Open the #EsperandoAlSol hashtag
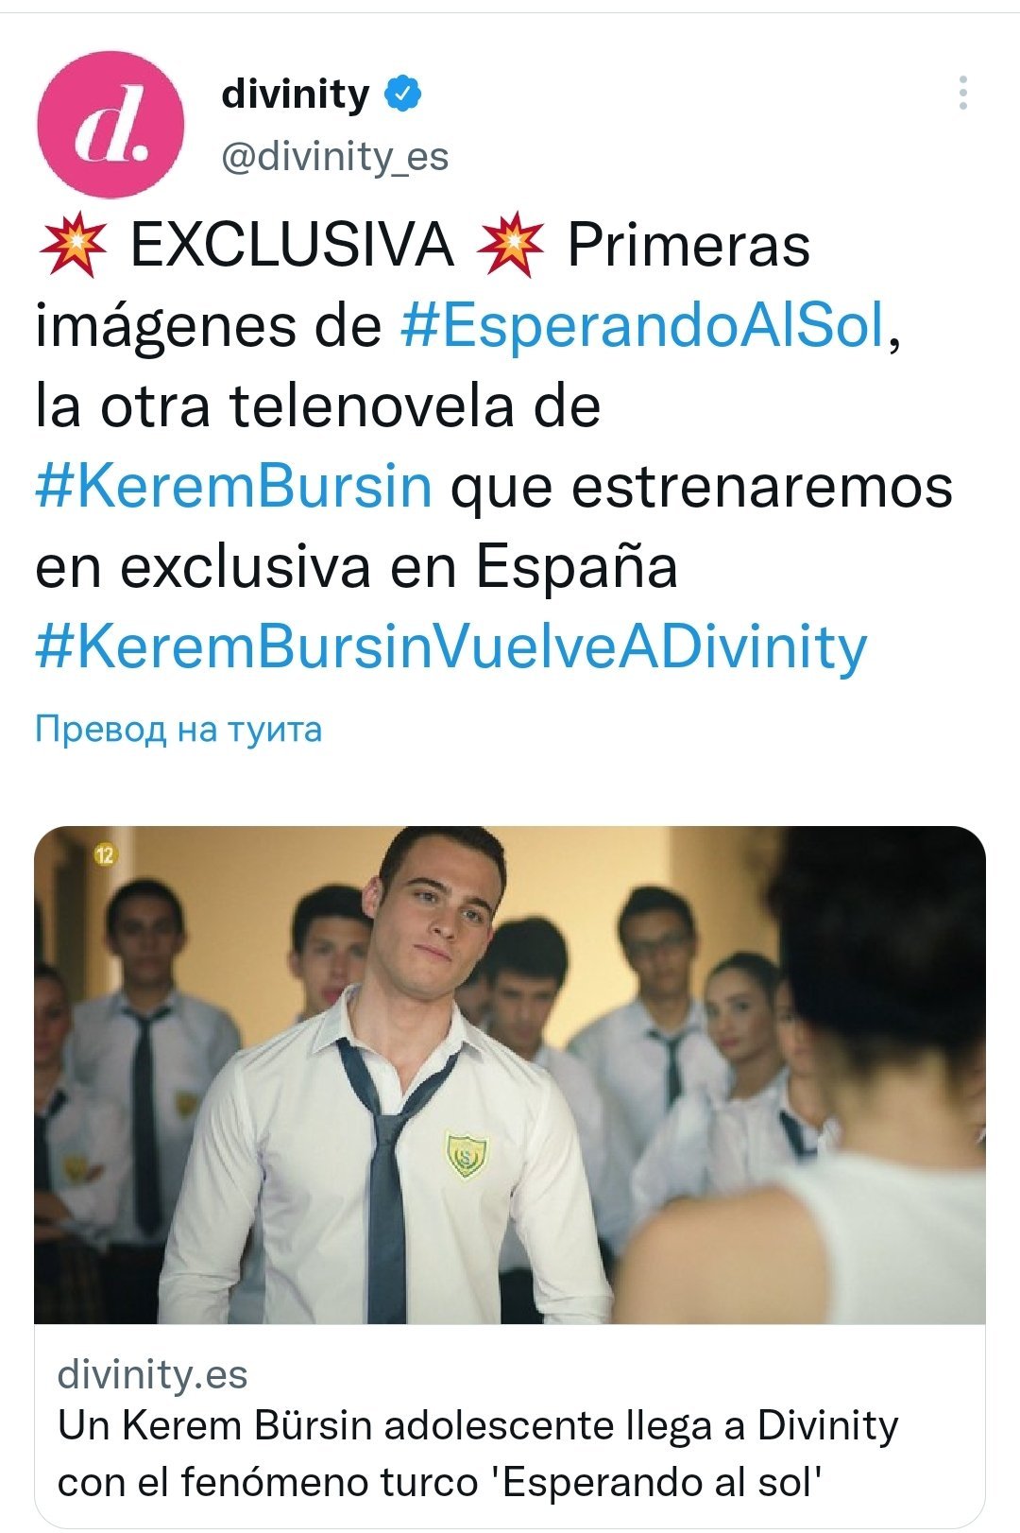This screenshot has width=1020, height=1533. 643,326
